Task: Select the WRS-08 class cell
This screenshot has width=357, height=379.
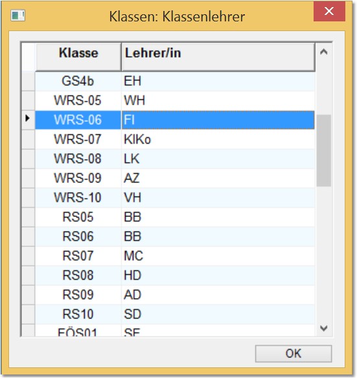Action: tap(78, 159)
